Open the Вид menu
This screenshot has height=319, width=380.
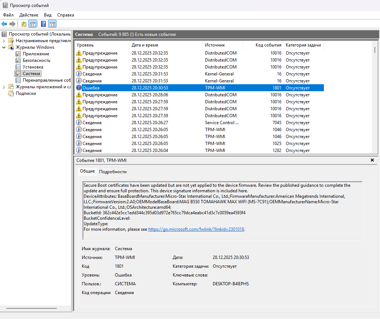pos(48,15)
